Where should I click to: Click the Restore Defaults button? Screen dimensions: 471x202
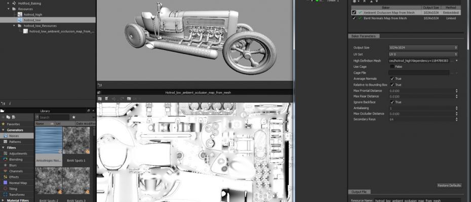pyautogui.click(x=449, y=185)
